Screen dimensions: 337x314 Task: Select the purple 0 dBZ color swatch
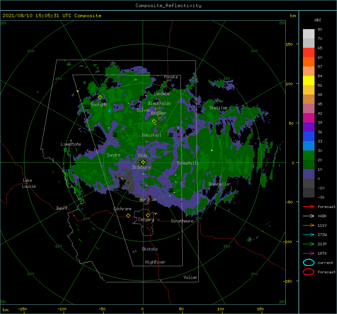[x=309, y=174]
